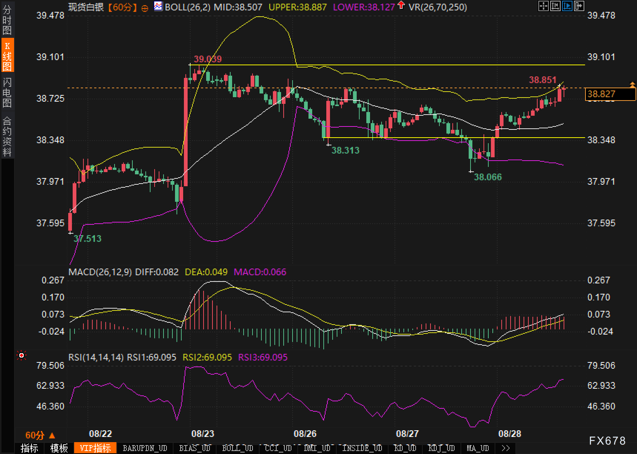Screen dimensions: 637x454
Task: Expand more indicators with the >> arrow
Action: [505, 448]
